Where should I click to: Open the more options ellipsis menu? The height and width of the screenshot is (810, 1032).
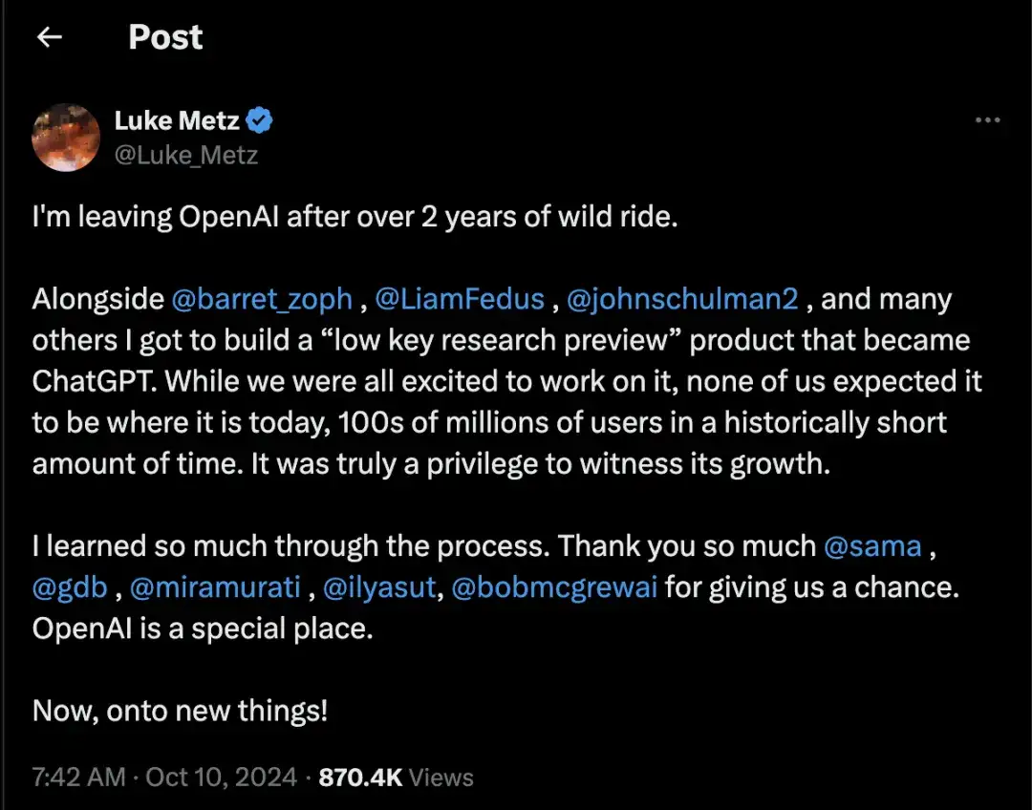coord(987,121)
